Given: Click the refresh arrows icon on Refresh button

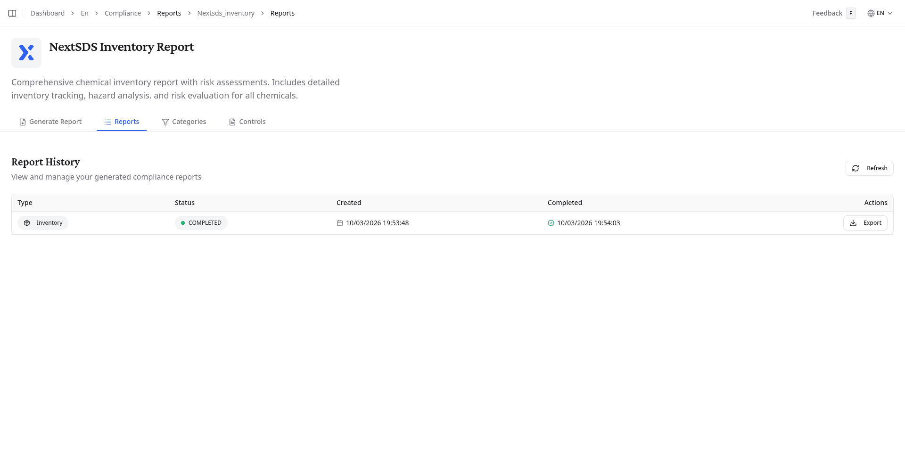Looking at the screenshot, I should 856,168.
